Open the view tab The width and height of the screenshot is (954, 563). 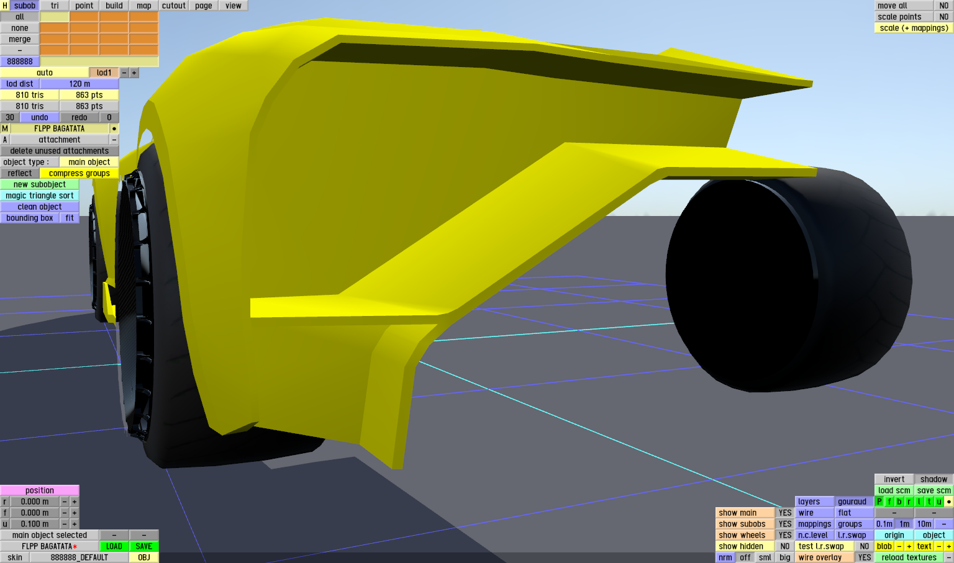click(234, 6)
